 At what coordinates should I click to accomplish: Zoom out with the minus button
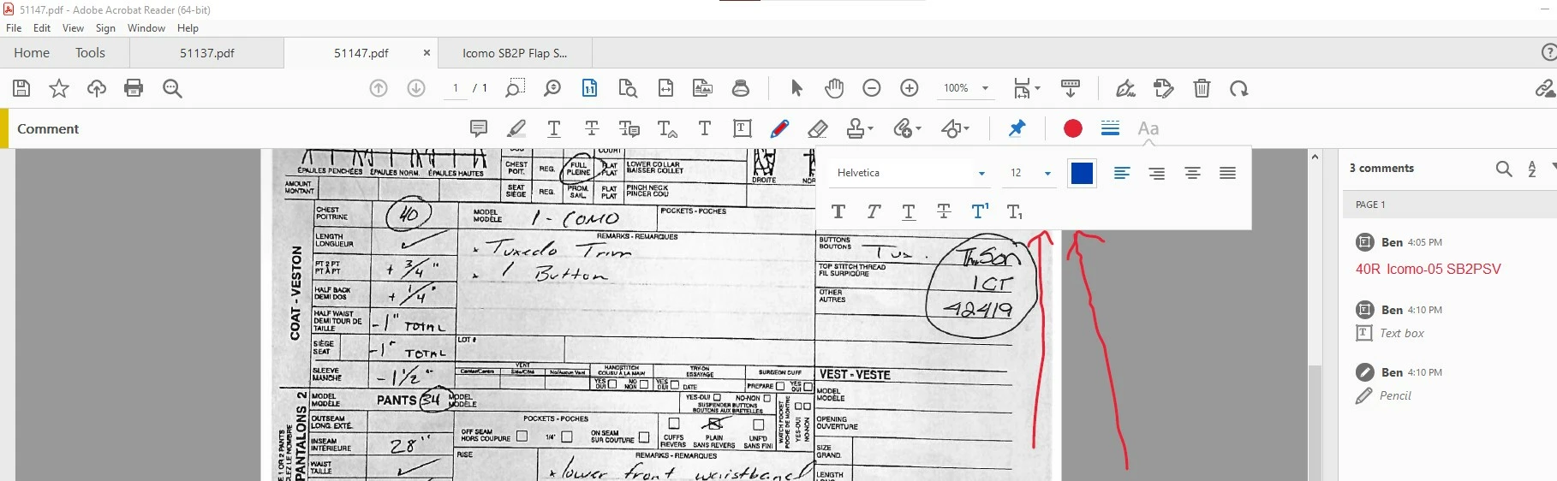point(872,88)
